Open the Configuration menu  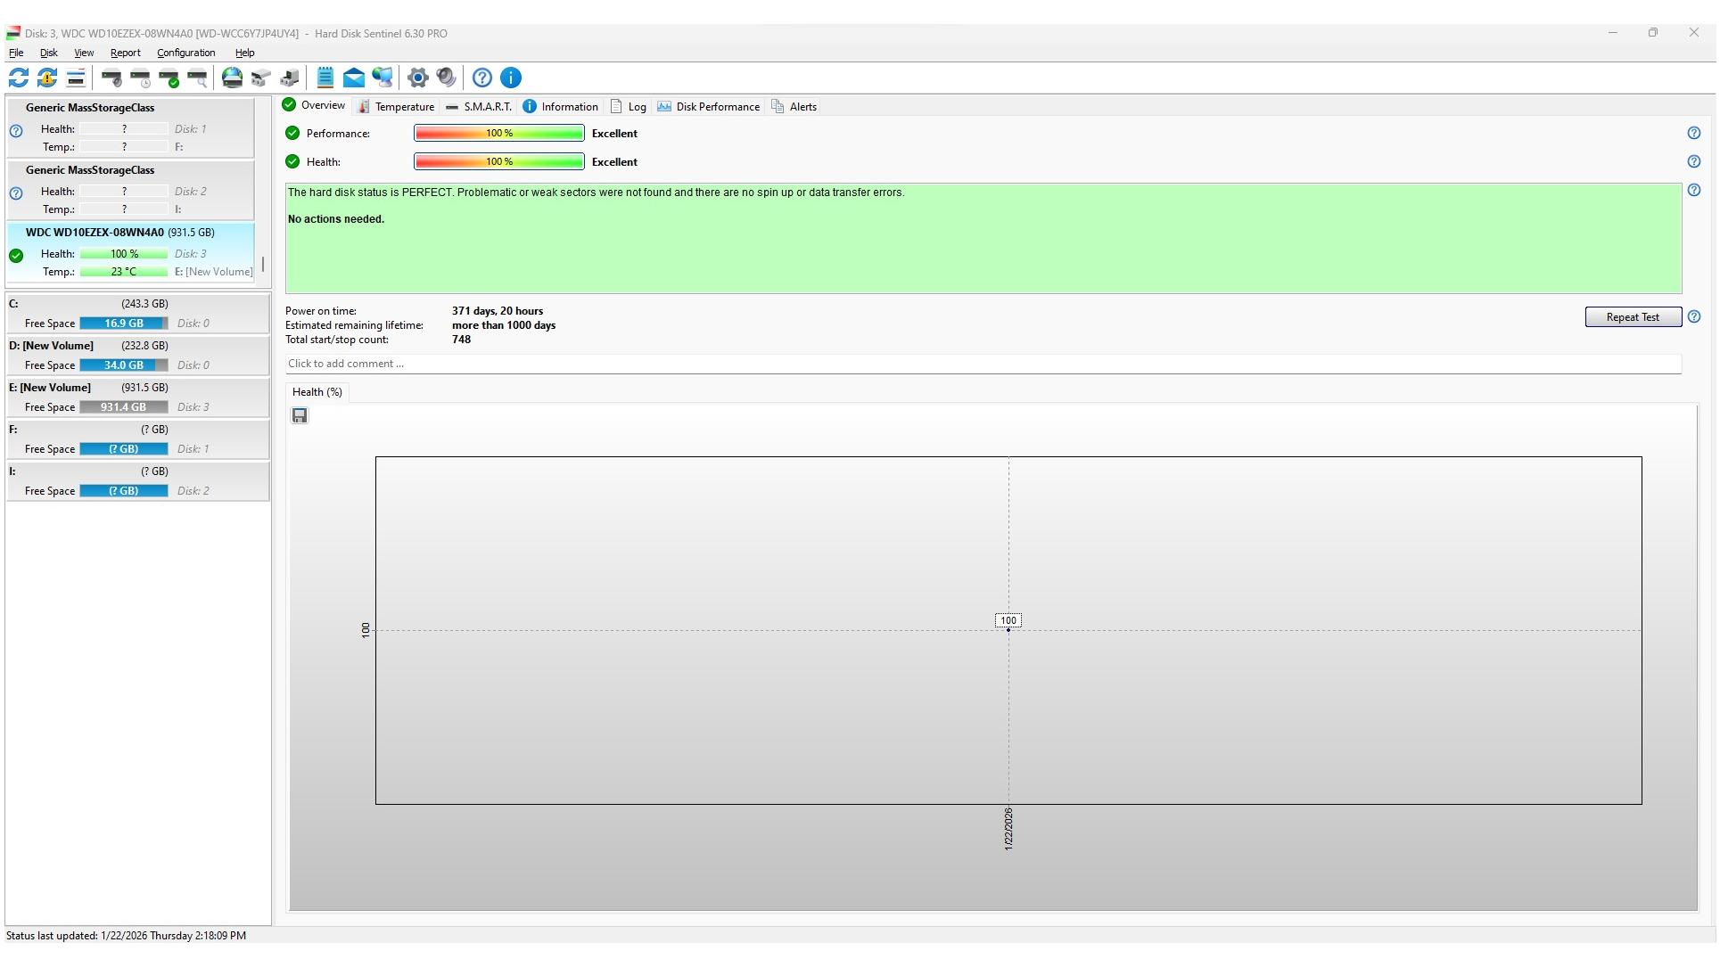click(x=185, y=53)
